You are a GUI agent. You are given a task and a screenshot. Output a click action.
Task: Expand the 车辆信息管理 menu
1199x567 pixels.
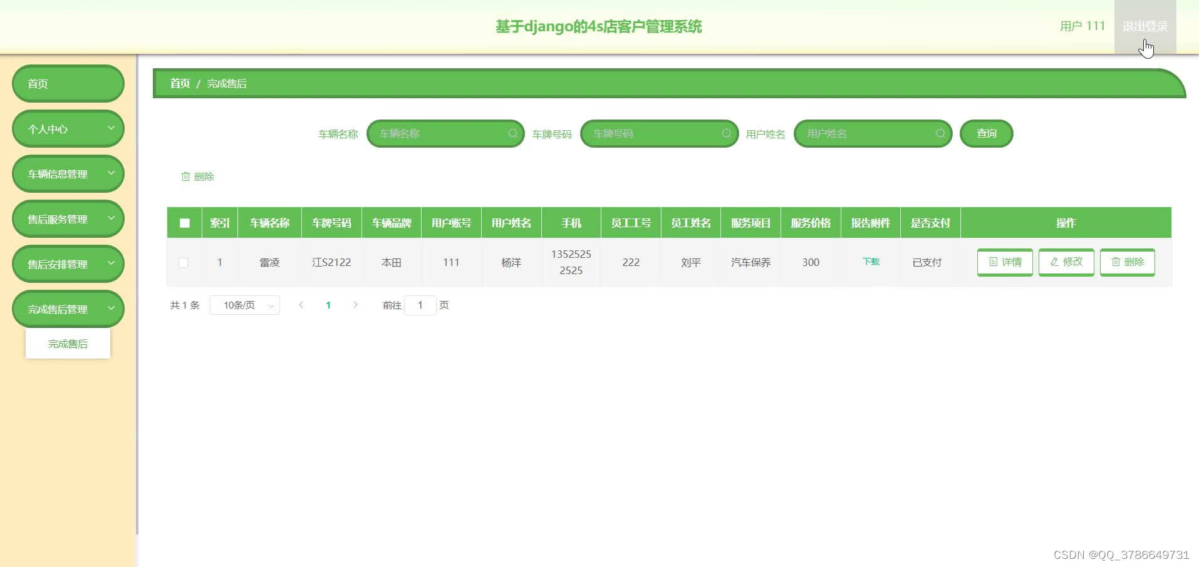click(68, 174)
